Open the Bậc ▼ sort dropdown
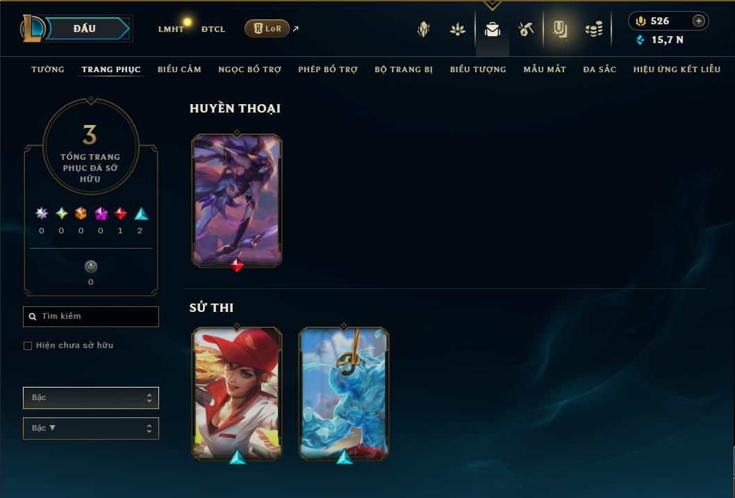The height and width of the screenshot is (498, 735). click(x=91, y=428)
